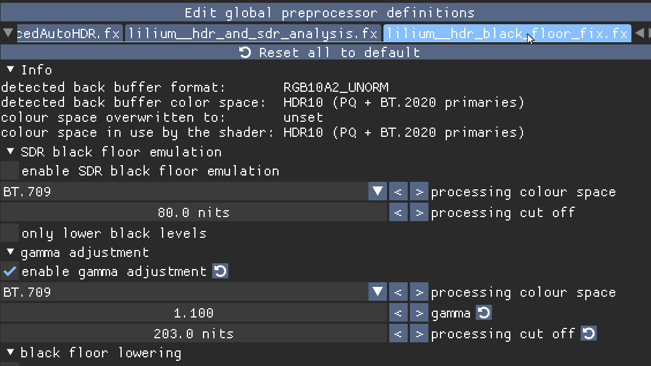Decrease SDR processing cut off value

click(398, 212)
